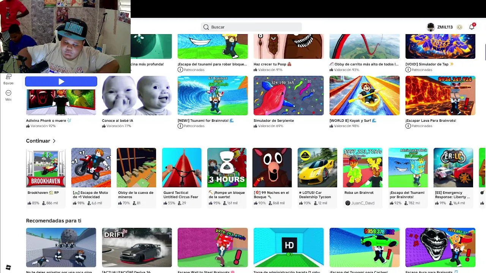Open Guard Tactical Untitled Circus Fear
The height and width of the screenshot is (273, 486).
pos(181,168)
